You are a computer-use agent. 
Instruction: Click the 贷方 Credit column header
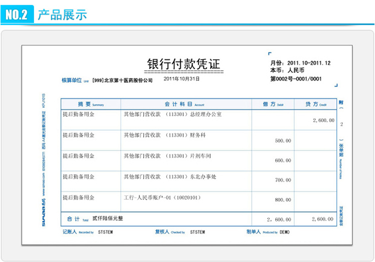[x=316, y=104]
